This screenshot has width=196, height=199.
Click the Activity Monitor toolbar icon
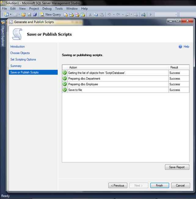143,15
